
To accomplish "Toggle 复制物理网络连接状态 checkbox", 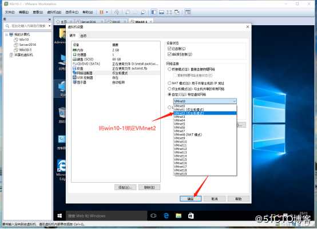I will coord(175,76).
